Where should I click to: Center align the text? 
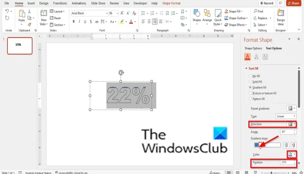pyautogui.click(x=149, y=22)
